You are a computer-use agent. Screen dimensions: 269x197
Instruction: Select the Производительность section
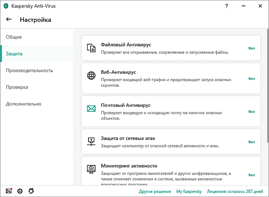(29, 70)
